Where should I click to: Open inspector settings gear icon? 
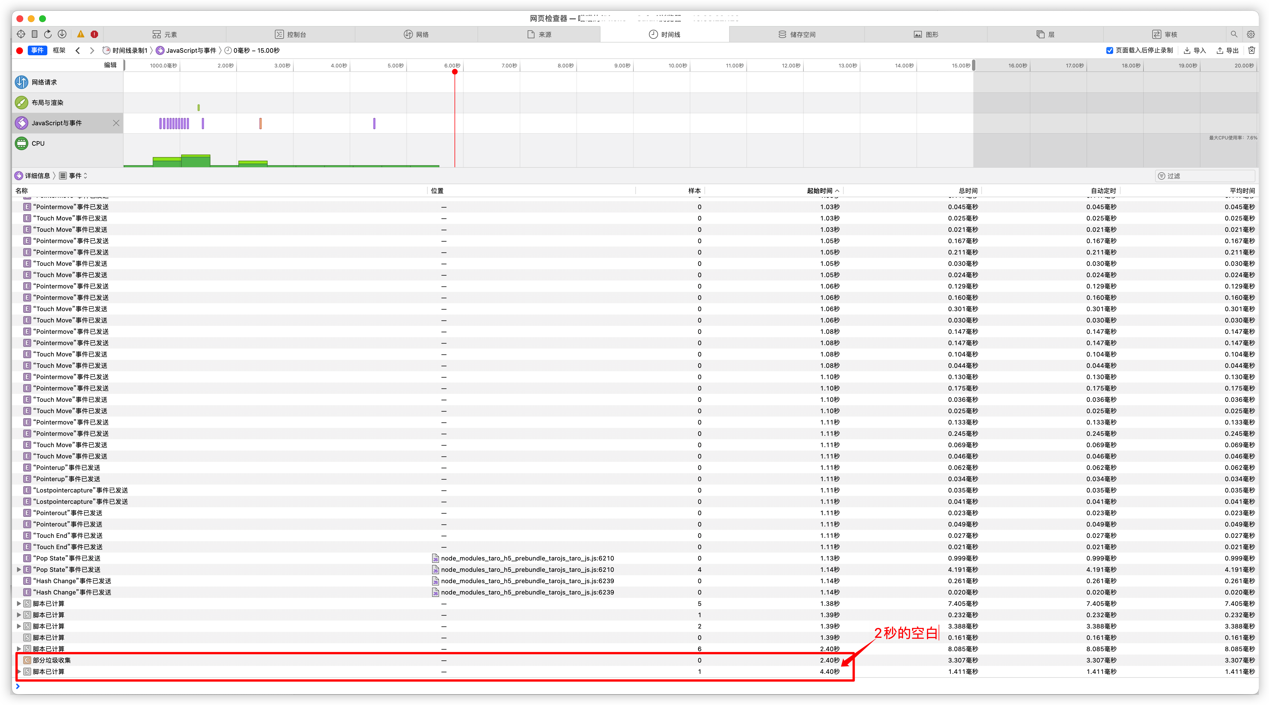pos(1251,34)
